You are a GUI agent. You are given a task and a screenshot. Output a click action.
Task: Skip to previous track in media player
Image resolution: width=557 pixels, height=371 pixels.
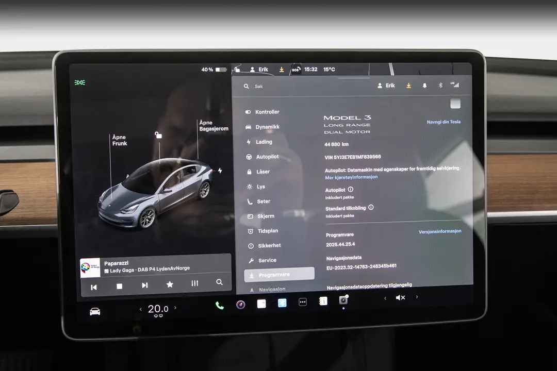click(x=94, y=287)
